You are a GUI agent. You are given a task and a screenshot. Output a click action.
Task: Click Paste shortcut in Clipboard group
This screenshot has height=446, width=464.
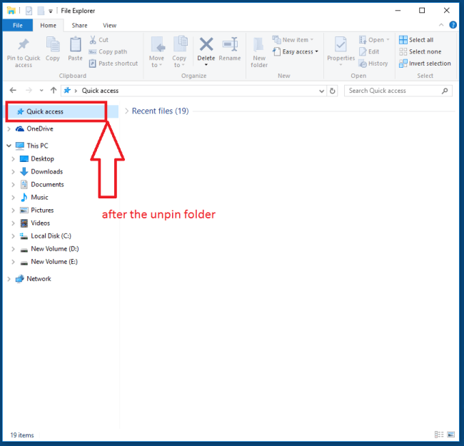pos(114,64)
